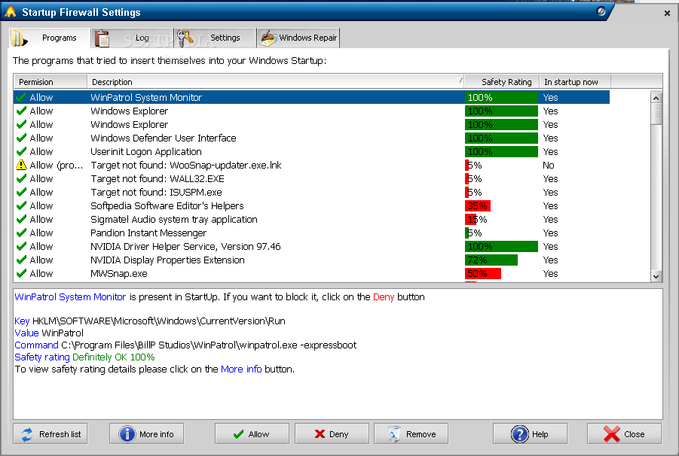Image resolution: width=679 pixels, height=456 pixels.
Task: Click the Close button at bottom
Action: click(x=624, y=433)
